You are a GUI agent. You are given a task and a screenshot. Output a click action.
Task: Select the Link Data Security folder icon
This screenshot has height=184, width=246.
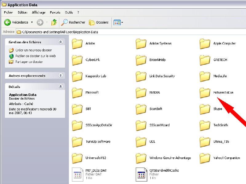coord(141,76)
